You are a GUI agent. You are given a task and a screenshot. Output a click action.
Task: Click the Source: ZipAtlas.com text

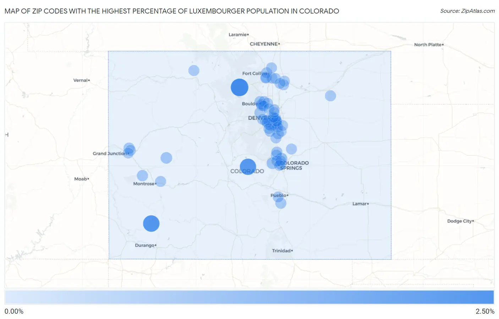(467, 11)
